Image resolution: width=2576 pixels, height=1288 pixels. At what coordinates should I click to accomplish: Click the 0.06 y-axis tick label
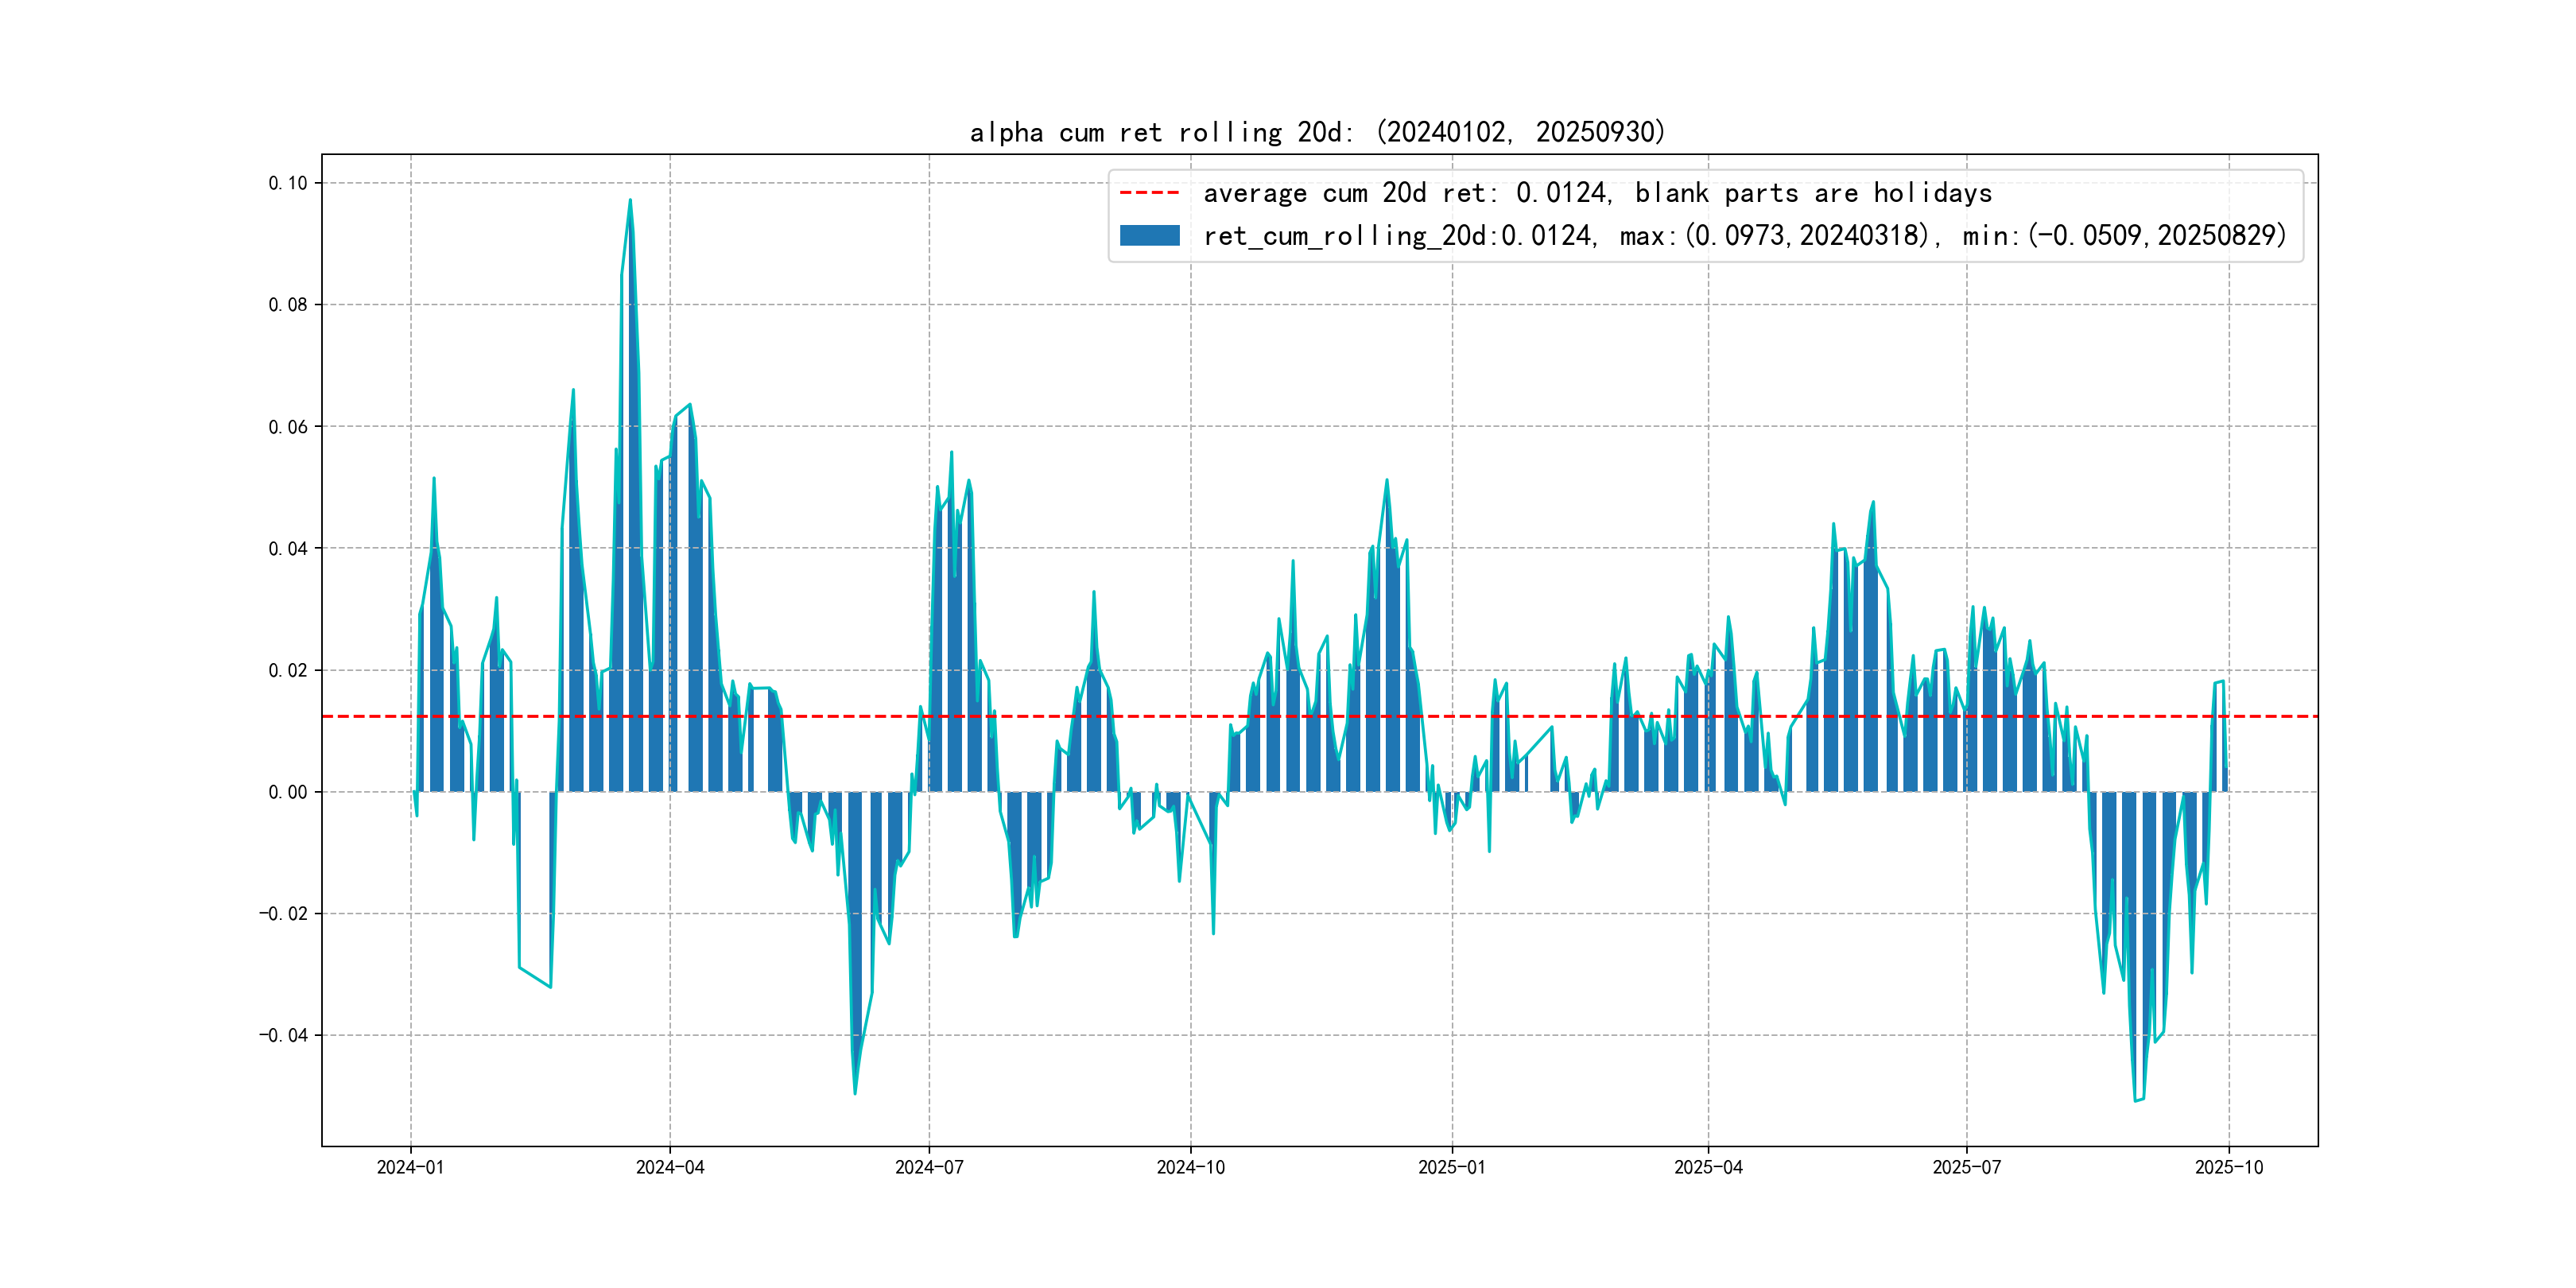(x=288, y=427)
